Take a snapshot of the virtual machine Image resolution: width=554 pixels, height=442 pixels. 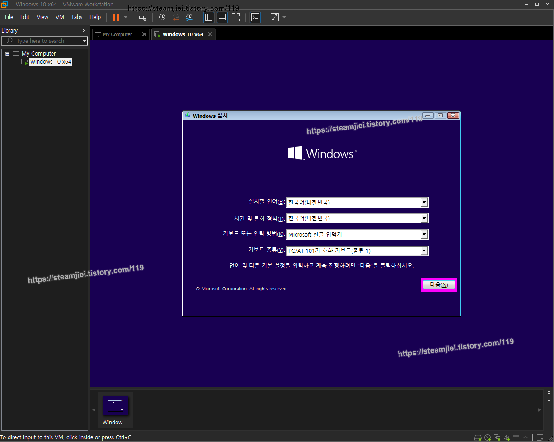[162, 17]
